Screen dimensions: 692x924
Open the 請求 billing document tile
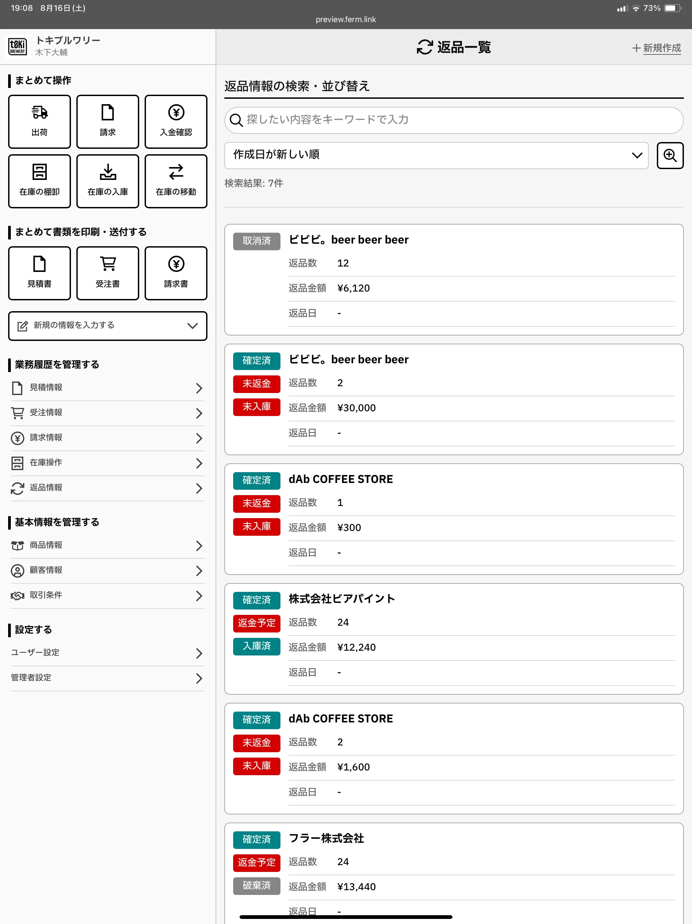[108, 121]
